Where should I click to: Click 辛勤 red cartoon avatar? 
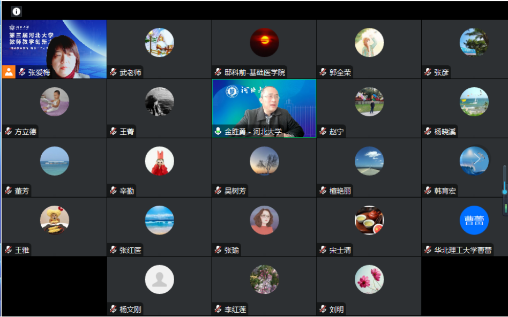(x=159, y=161)
